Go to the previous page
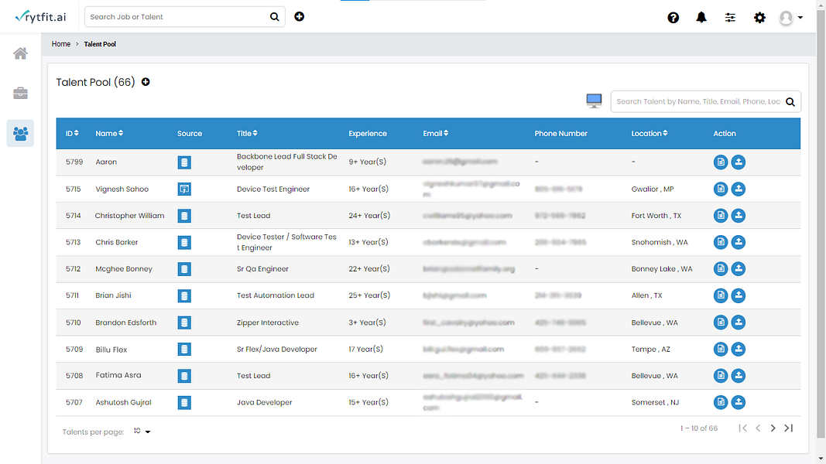This screenshot has width=826, height=464. coord(758,428)
